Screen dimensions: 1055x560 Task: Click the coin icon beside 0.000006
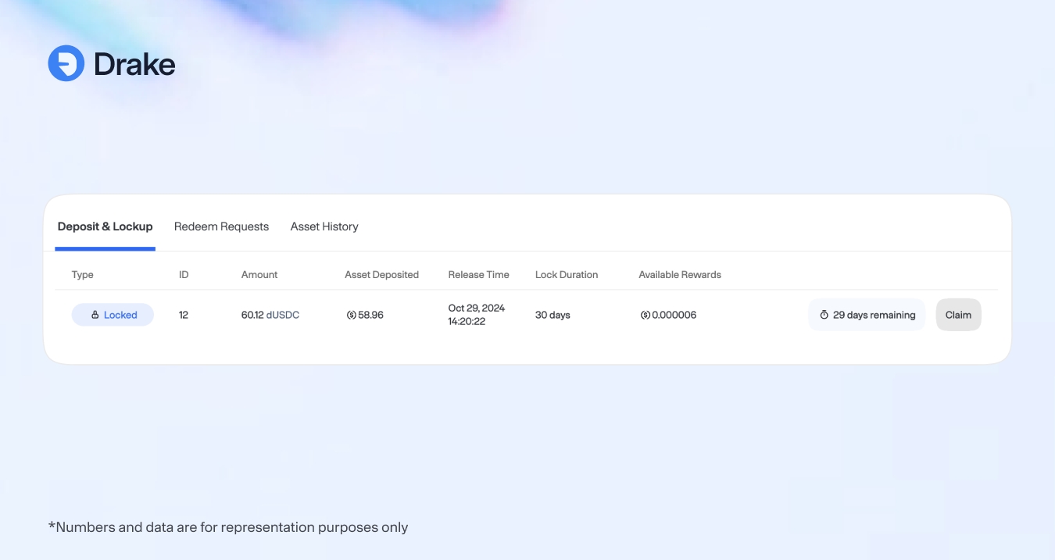pyautogui.click(x=645, y=315)
